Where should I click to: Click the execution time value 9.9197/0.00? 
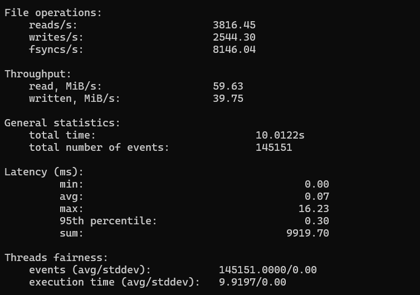click(252, 282)
